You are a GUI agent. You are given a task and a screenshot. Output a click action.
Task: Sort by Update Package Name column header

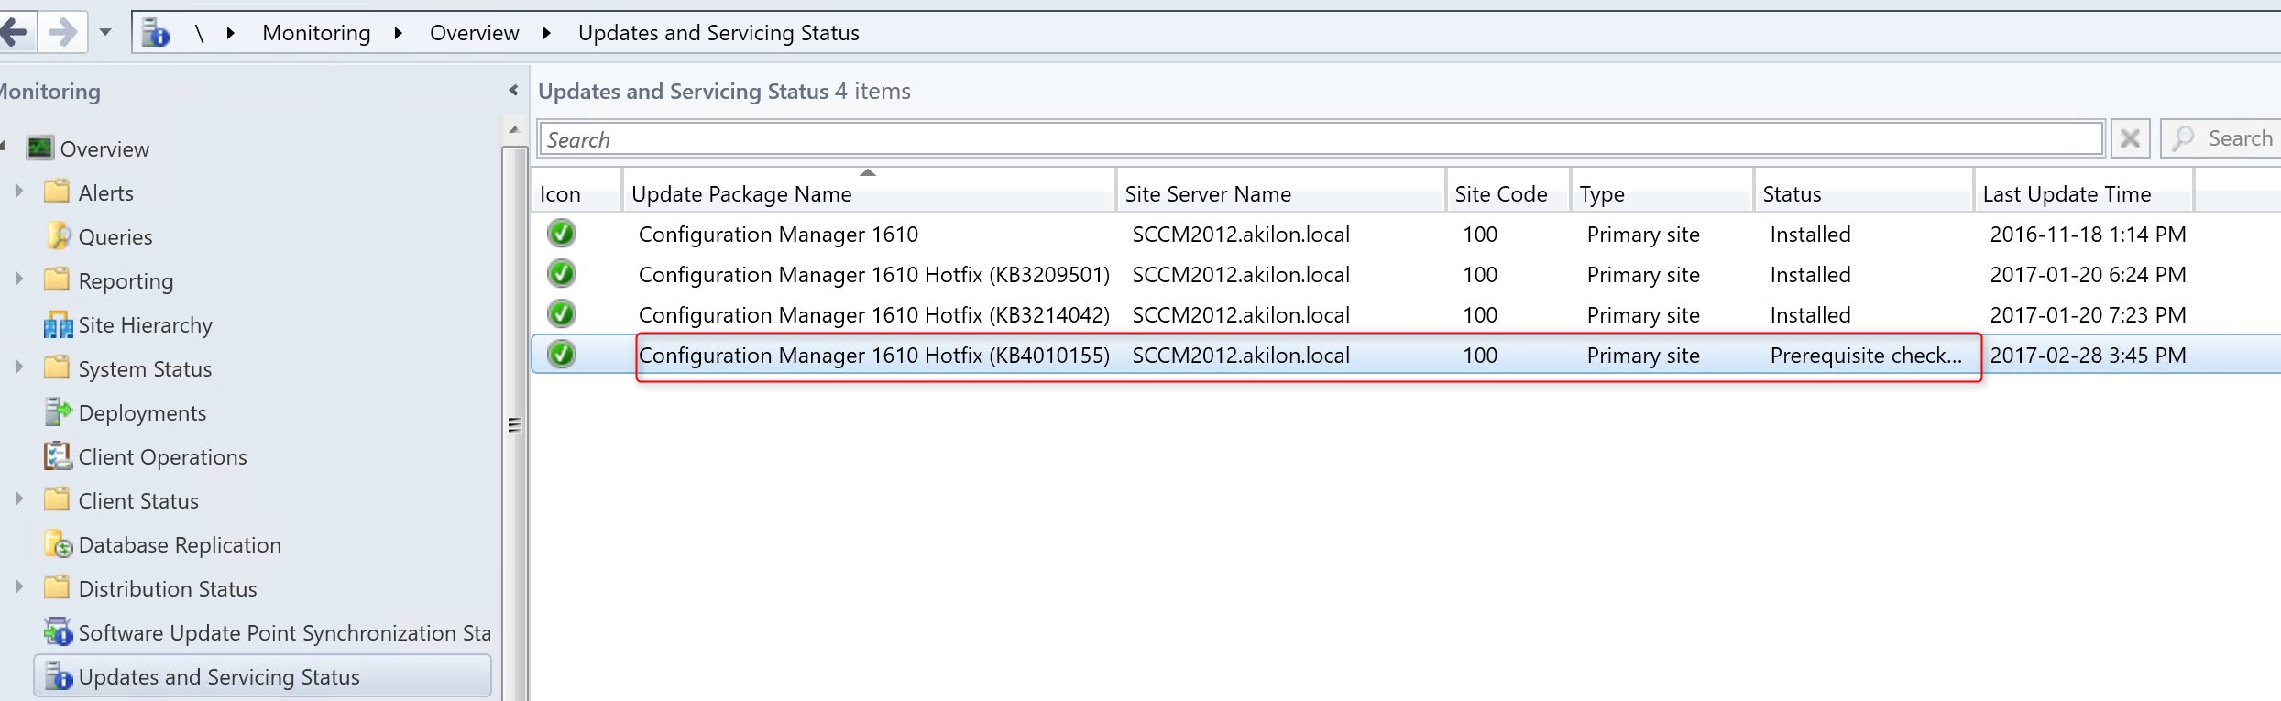point(869,193)
